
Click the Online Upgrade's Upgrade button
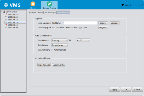coord(103,28)
